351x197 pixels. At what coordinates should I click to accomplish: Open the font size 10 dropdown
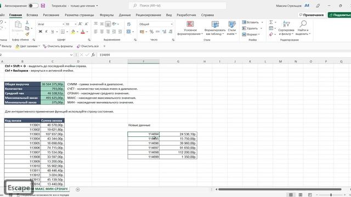pos(76,24)
